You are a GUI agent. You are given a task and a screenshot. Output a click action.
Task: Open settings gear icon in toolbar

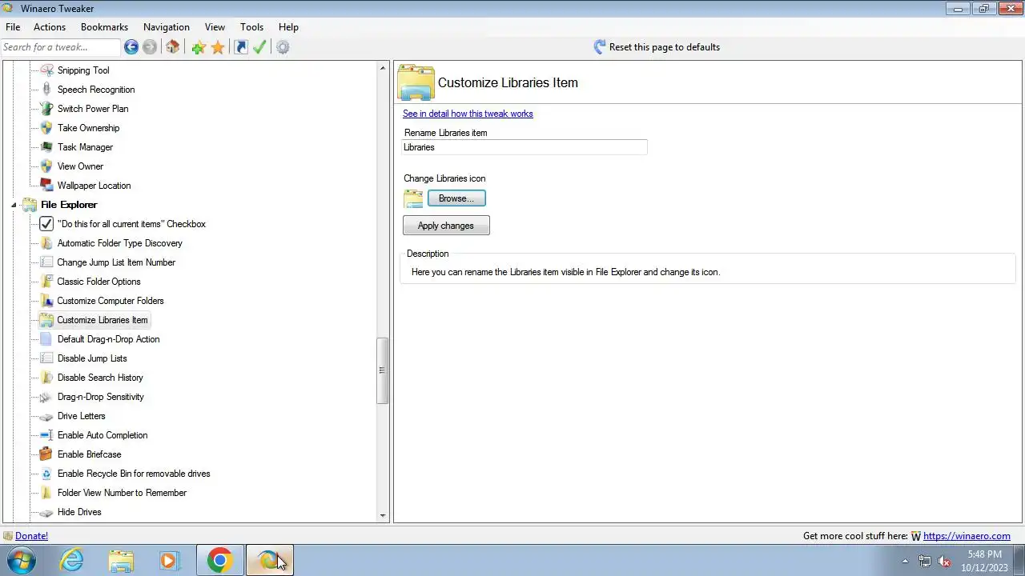click(283, 47)
